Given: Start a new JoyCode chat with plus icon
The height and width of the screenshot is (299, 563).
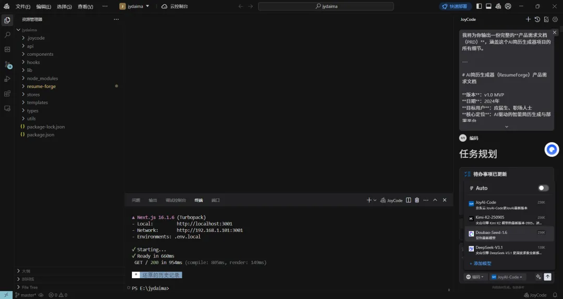Looking at the screenshot, I should point(528,19).
